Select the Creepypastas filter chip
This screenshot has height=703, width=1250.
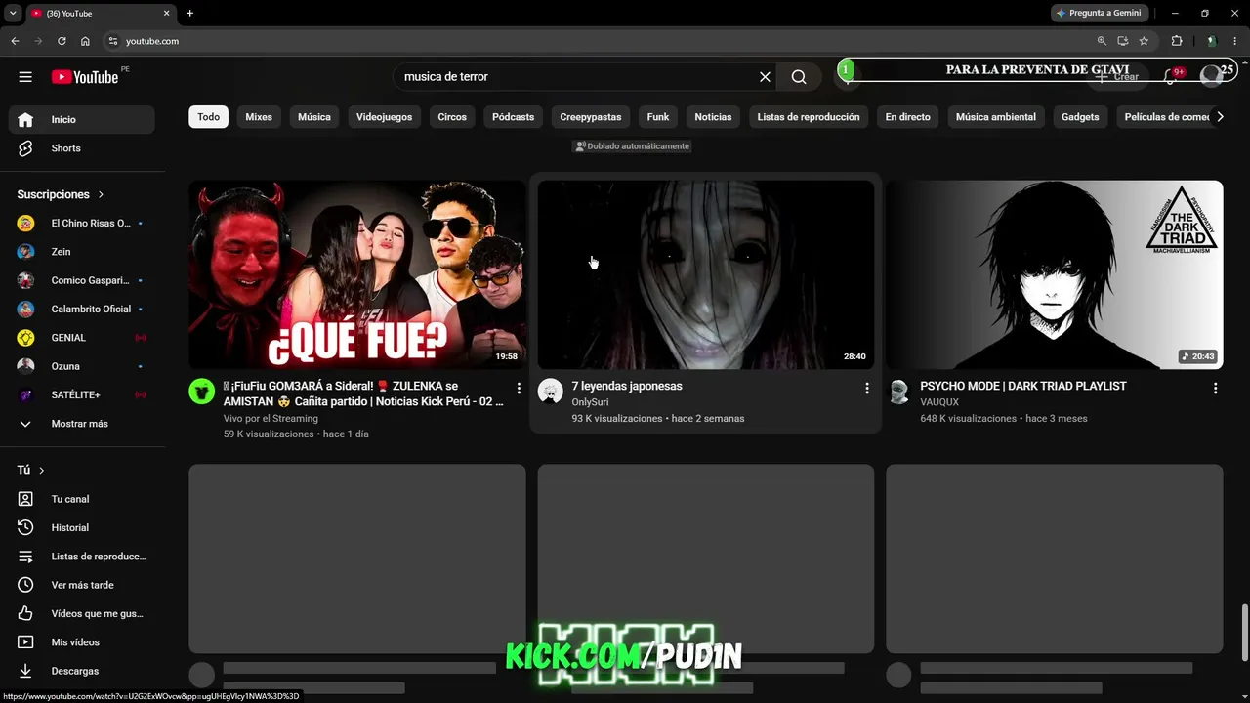pos(591,117)
